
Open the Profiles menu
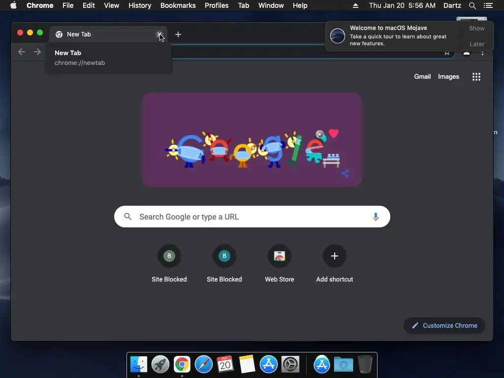click(217, 5)
